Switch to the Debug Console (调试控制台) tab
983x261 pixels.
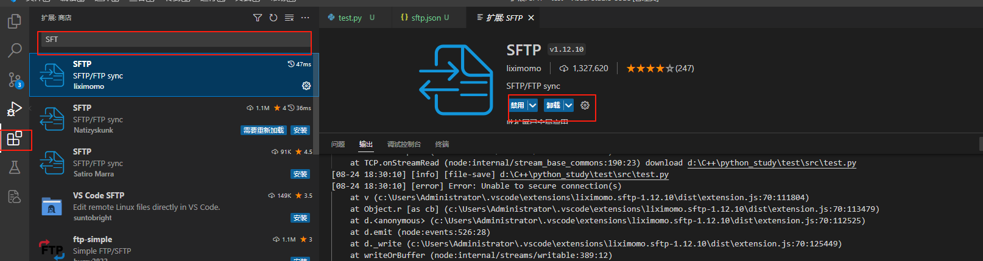pos(404,144)
